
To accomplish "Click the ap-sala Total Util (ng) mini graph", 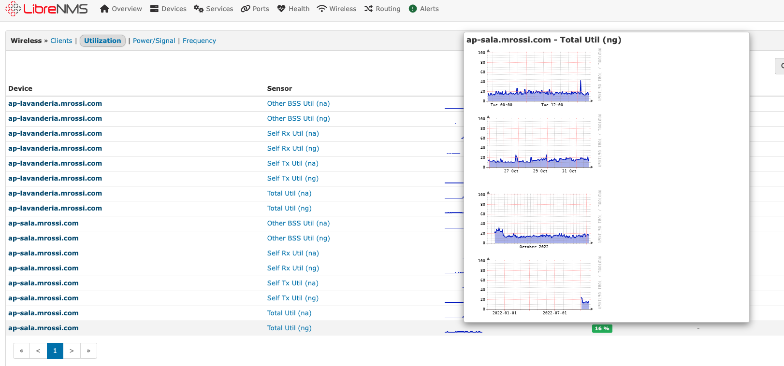I will pos(463,330).
